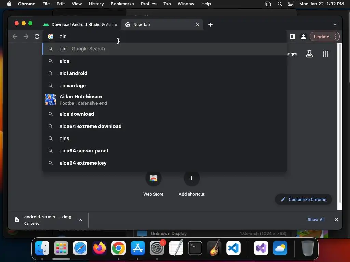Click Show All downloads link
This screenshot has width=350, height=262.
click(316, 220)
